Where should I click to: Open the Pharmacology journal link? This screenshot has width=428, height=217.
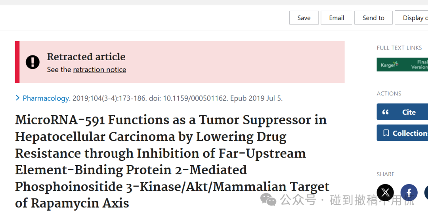(x=46, y=98)
